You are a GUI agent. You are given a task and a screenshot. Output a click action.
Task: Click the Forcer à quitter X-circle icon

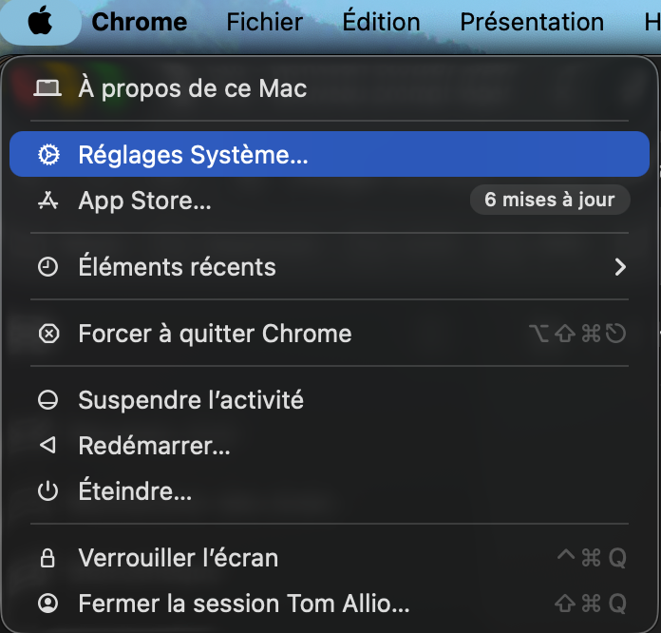click(x=47, y=334)
